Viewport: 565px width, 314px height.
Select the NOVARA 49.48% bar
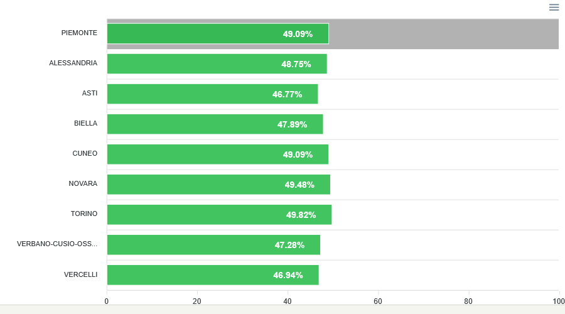tap(218, 185)
